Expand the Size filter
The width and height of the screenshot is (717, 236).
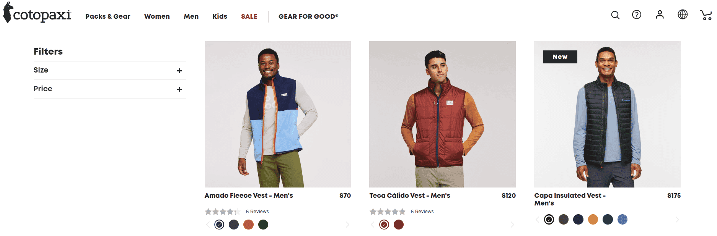(179, 71)
